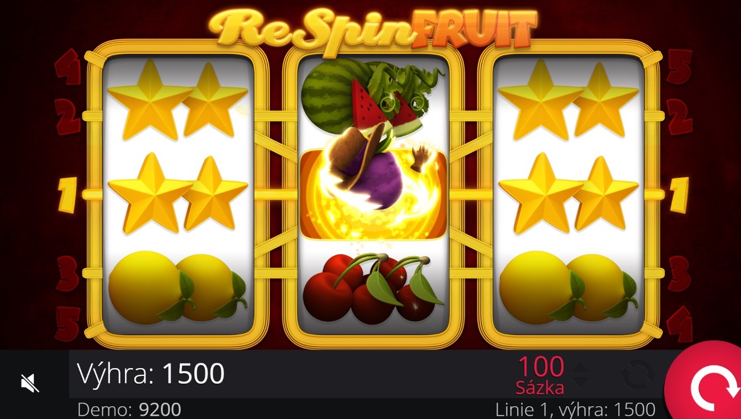Select the payline 4 marker at top left
Viewport: 741px width, 419px height.
68,67
